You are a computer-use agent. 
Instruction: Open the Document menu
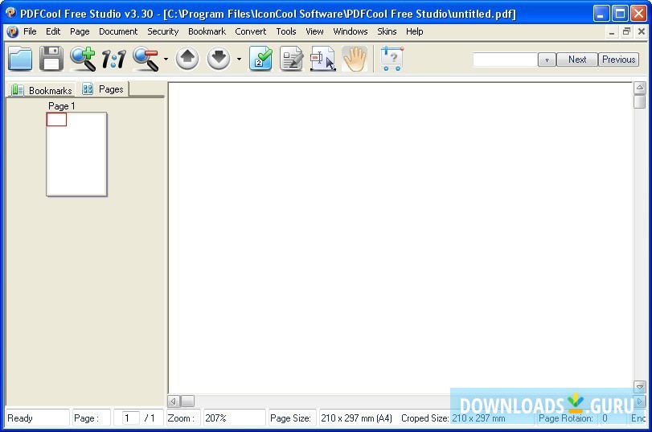pyautogui.click(x=118, y=31)
